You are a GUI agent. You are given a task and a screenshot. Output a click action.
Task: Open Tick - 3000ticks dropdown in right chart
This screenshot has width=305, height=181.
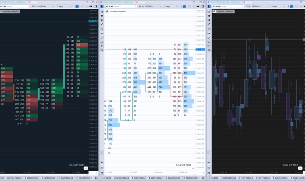tap(257, 6)
